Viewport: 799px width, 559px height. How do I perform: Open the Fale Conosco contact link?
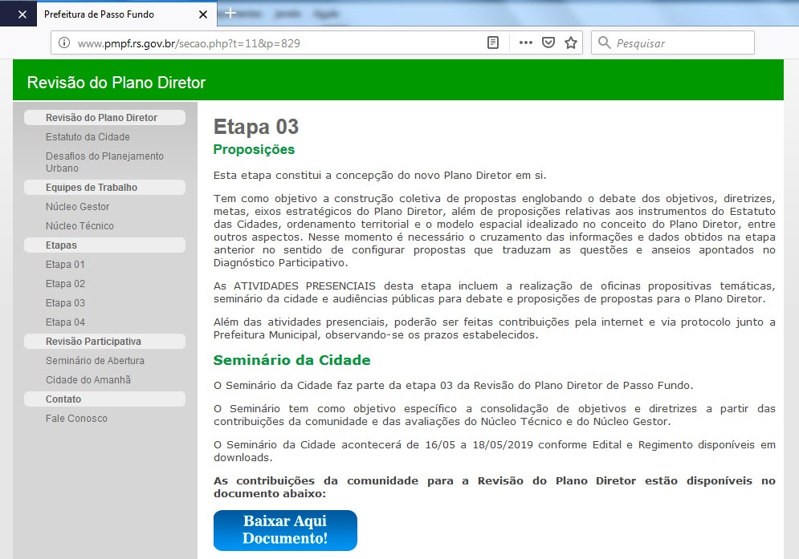[76, 419]
